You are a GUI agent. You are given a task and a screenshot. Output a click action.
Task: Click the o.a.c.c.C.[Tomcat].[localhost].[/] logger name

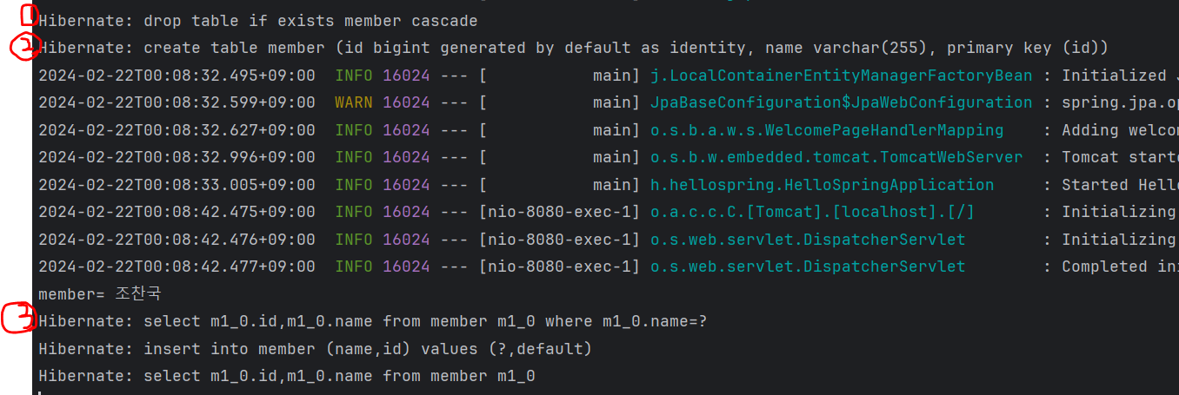(813, 212)
